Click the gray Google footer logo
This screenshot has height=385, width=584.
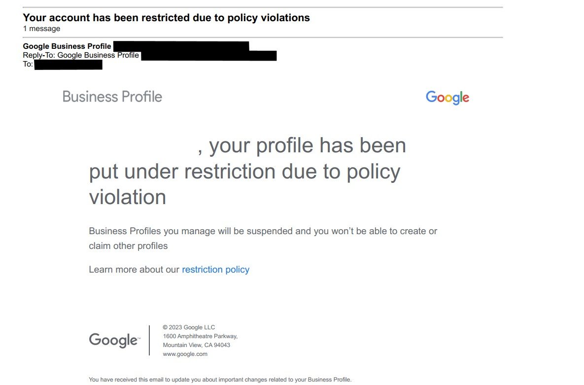tap(115, 340)
